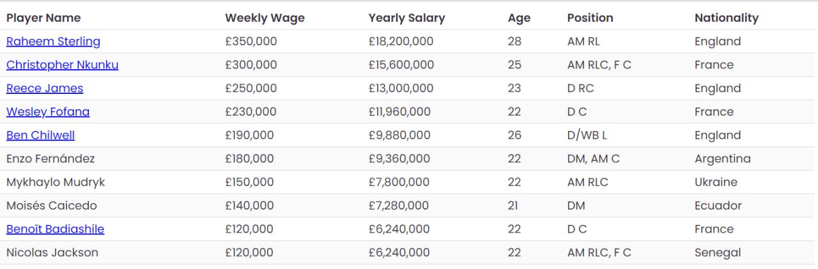
Task: Select the Mykhaylo Mudryk name cell
Action: click(x=56, y=182)
